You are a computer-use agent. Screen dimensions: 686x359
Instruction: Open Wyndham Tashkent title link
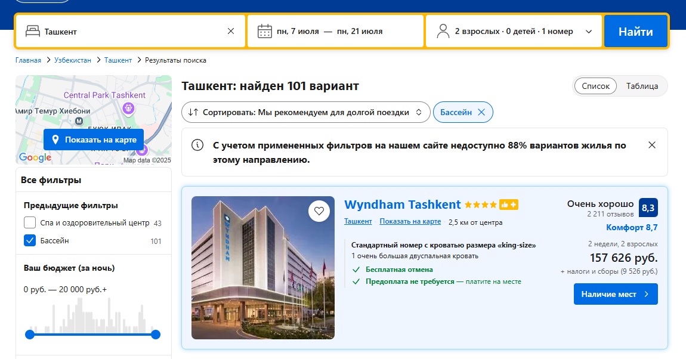click(402, 205)
